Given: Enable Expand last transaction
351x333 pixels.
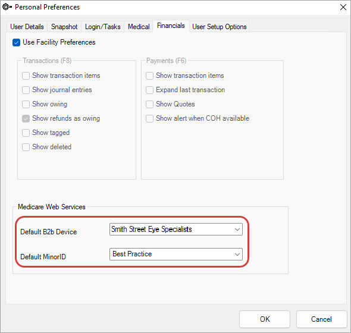Looking at the screenshot, I should point(149,90).
